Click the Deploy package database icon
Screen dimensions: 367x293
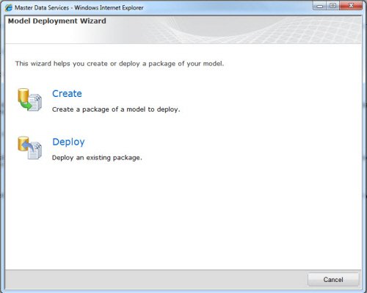(x=29, y=148)
